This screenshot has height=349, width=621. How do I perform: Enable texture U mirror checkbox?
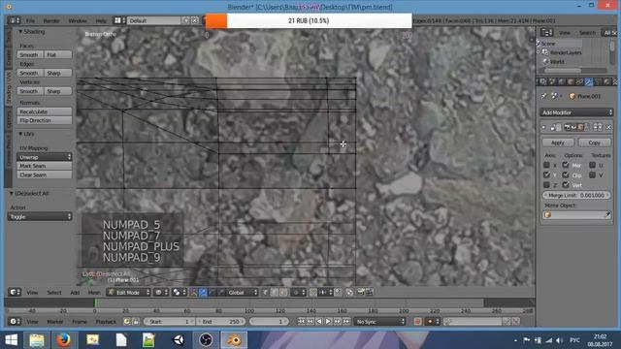[x=593, y=165]
